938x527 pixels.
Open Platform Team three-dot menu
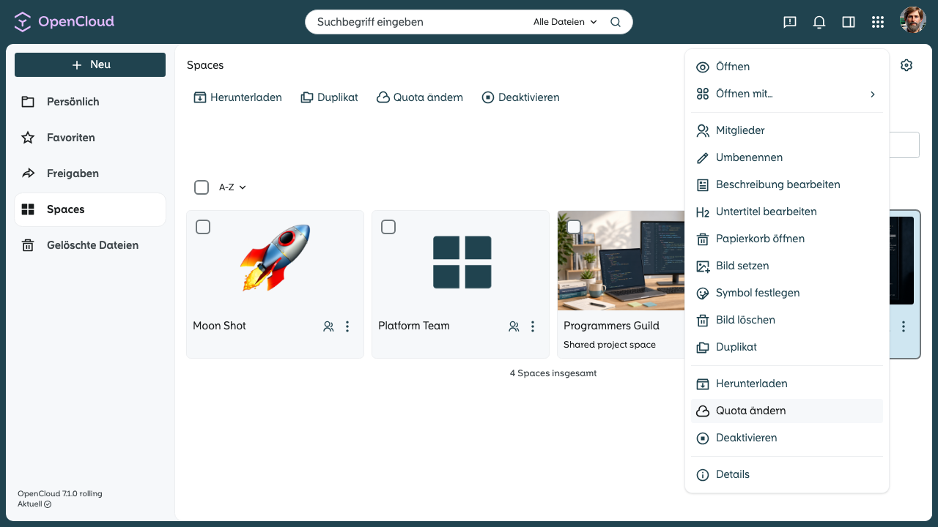tap(533, 326)
